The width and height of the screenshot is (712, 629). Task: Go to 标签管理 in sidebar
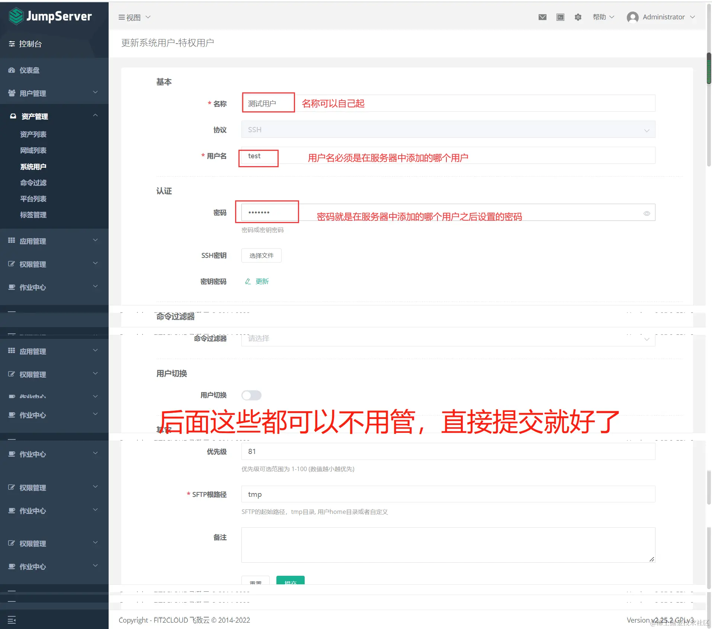pos(33,215)
